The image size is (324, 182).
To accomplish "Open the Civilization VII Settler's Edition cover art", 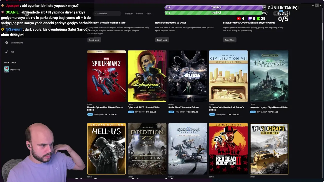I will (x=228, y=76).
